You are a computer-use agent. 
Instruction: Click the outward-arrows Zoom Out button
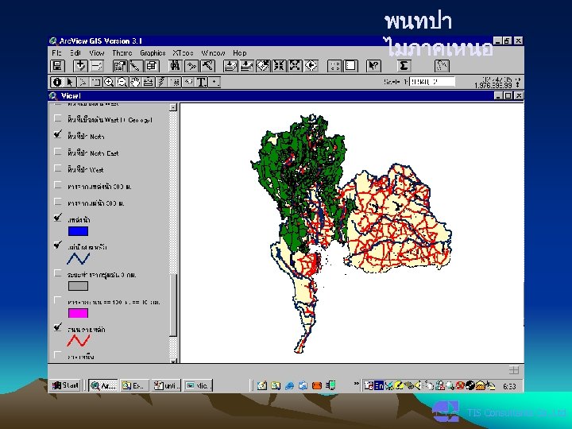295,66
